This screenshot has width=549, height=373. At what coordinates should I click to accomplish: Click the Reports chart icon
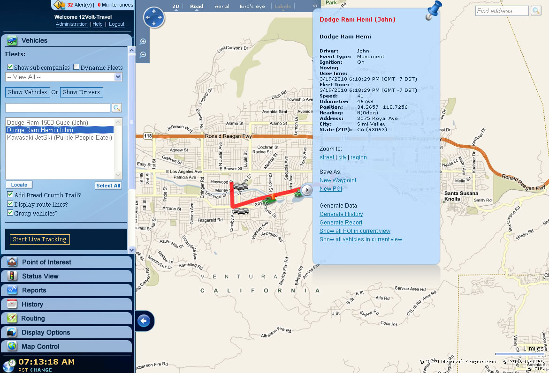click(12, 290)
